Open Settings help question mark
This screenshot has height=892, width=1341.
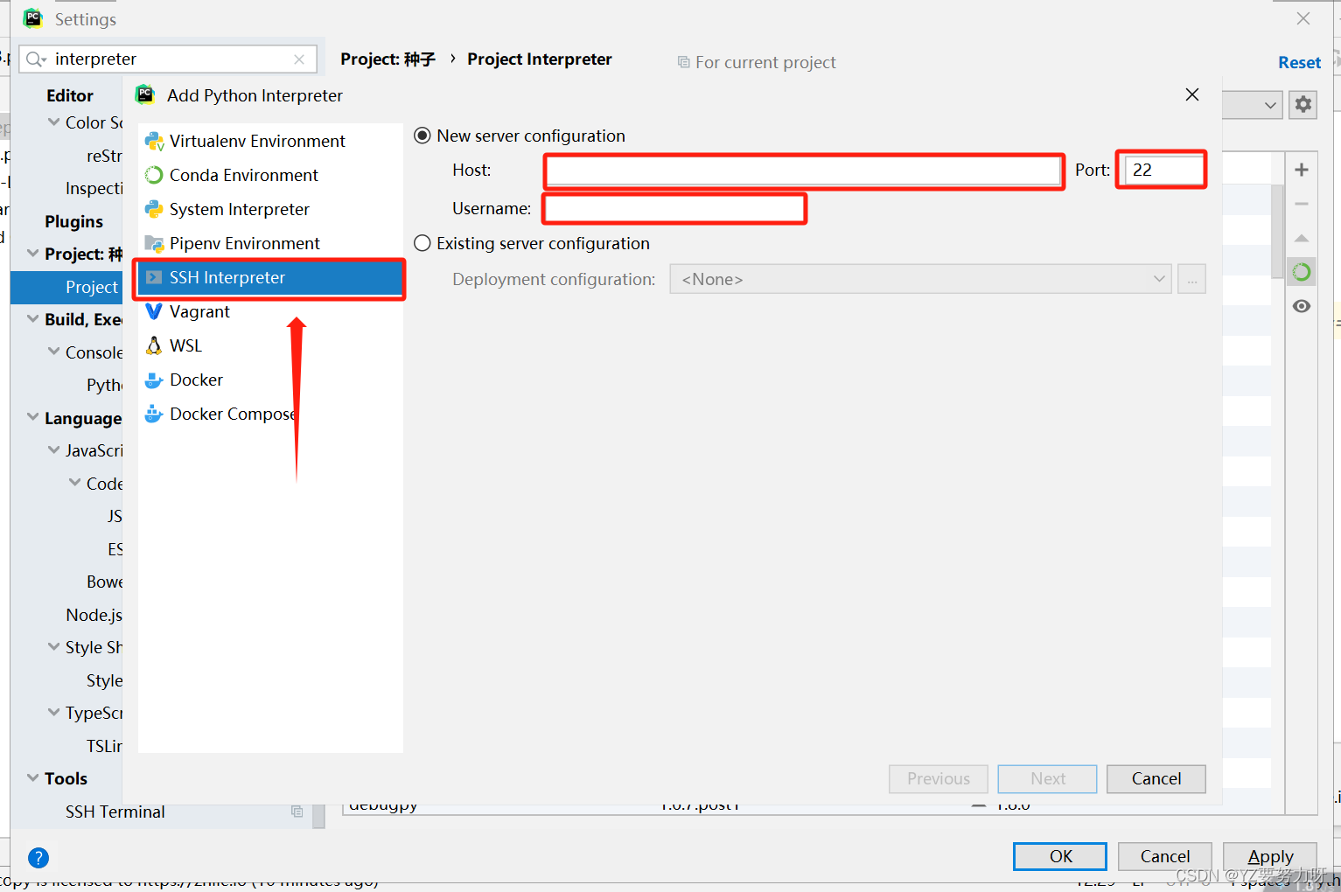[38, 858]
